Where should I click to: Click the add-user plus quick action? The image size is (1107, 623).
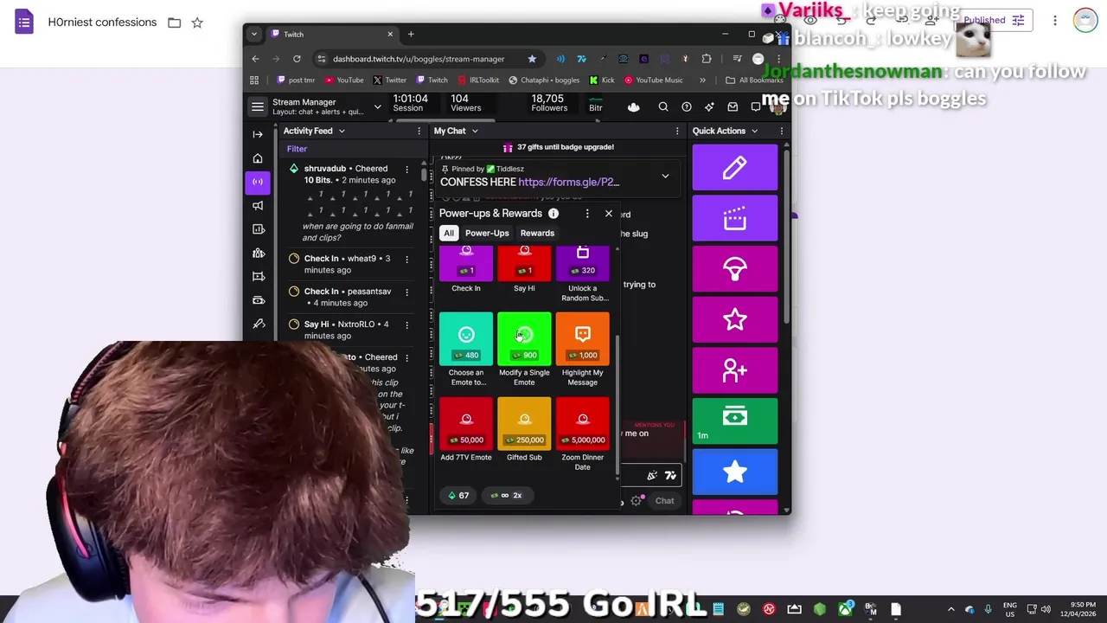click(735, 369)
